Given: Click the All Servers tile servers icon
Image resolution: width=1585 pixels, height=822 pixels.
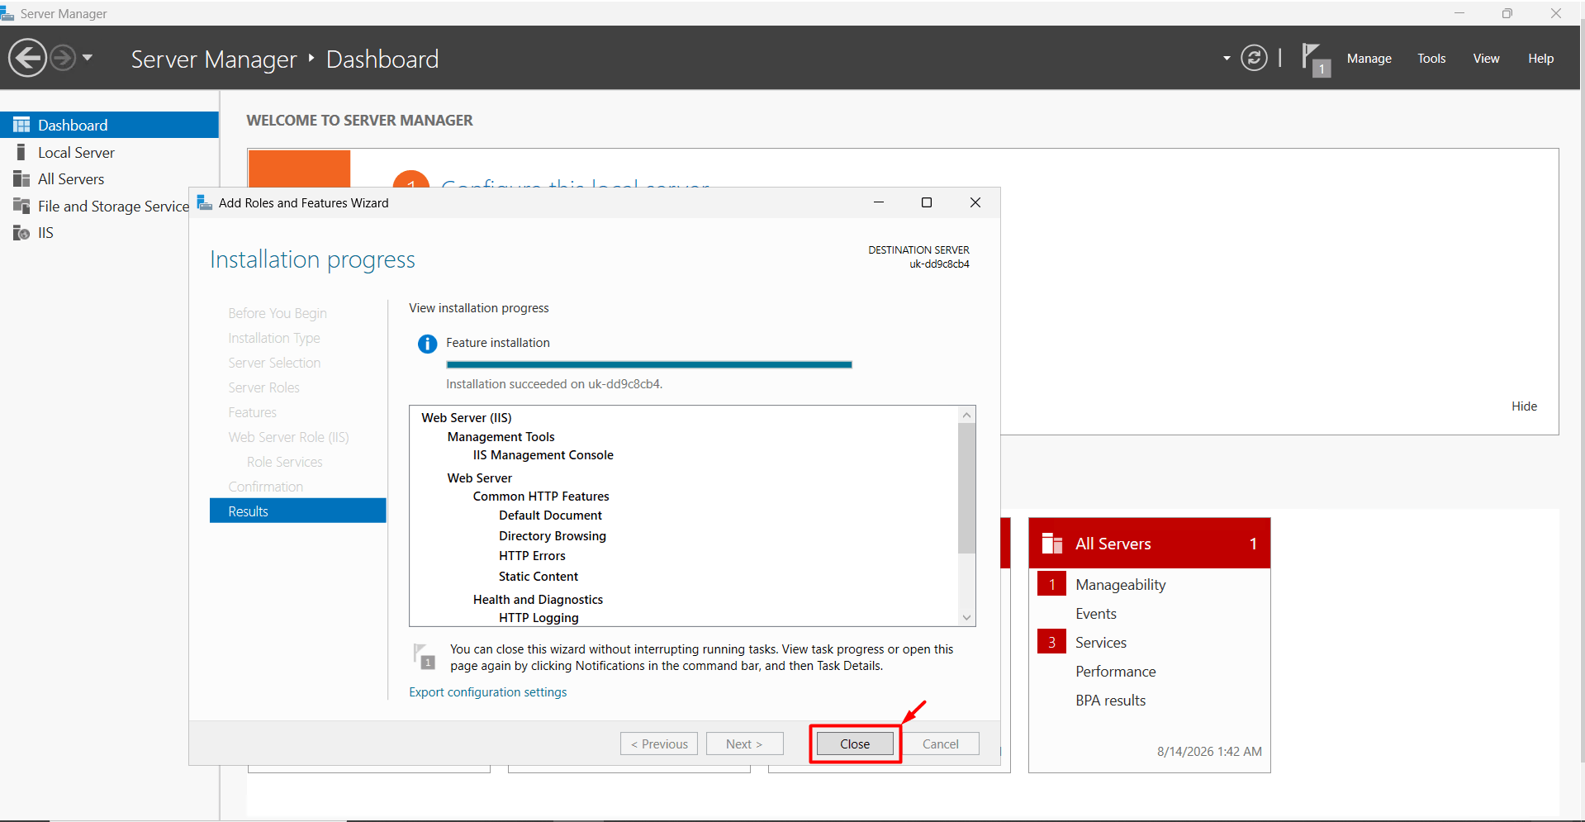Looking at the screenshot, I should click(x=1052, y=543).
